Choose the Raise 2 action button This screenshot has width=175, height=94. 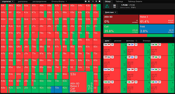pyautogui.click(x=157, y=19)
